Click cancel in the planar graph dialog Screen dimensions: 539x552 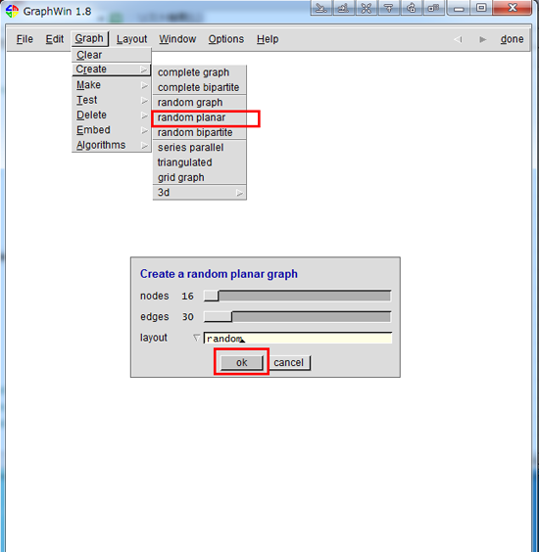pos(289,362)
